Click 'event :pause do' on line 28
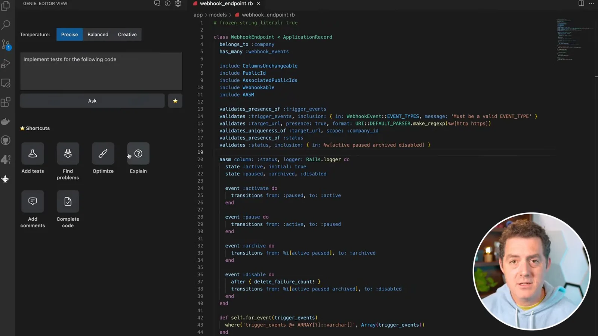Viewport: 598px width, 336px height. click(247, 217)
